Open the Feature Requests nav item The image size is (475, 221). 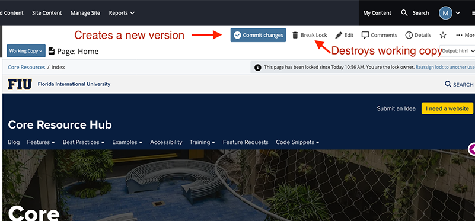click(x=246, y=142)
